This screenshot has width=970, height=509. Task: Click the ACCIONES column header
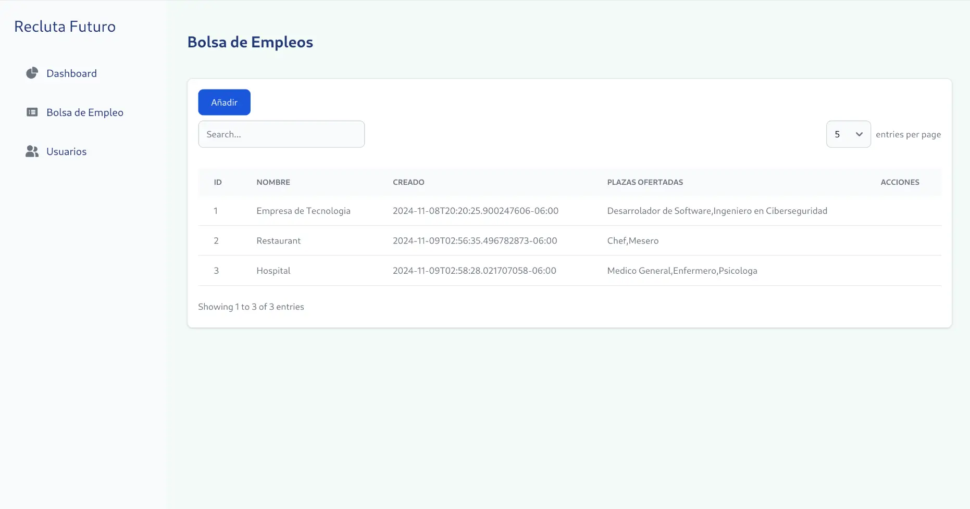point(900,182)
